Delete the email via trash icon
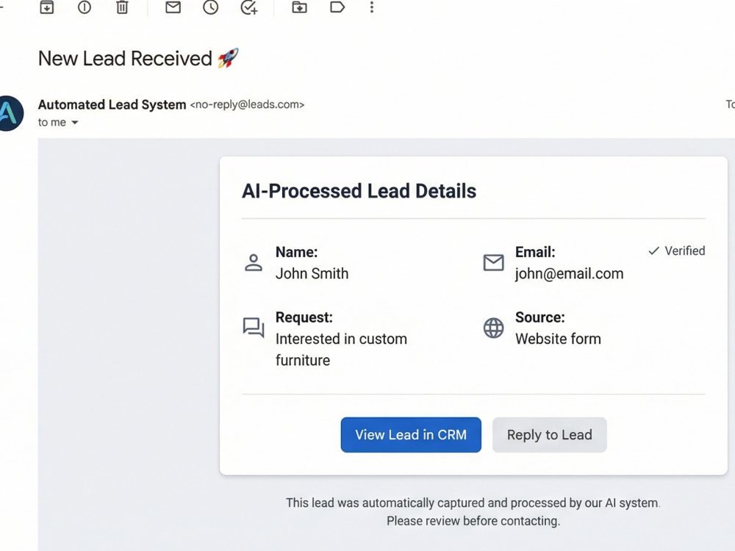This screenshot has height=551, width=735. click(x=122, y=7)
